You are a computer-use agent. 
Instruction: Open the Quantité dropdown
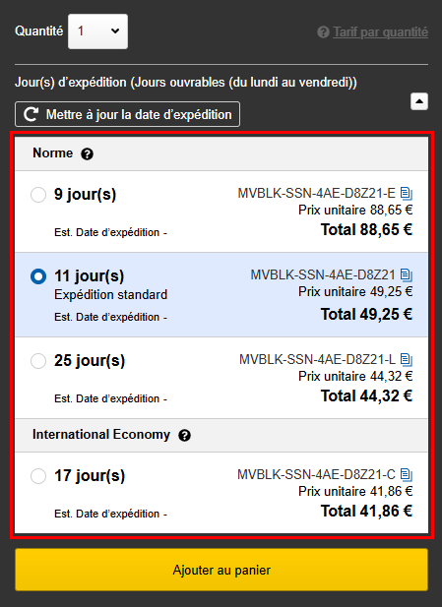coord(98,31)
